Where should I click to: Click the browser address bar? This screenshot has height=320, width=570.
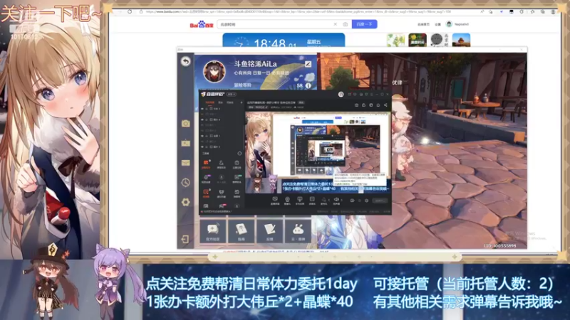pos(298,11)
